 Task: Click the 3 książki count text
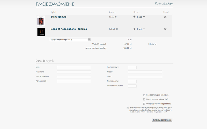[x=152, y=44]
